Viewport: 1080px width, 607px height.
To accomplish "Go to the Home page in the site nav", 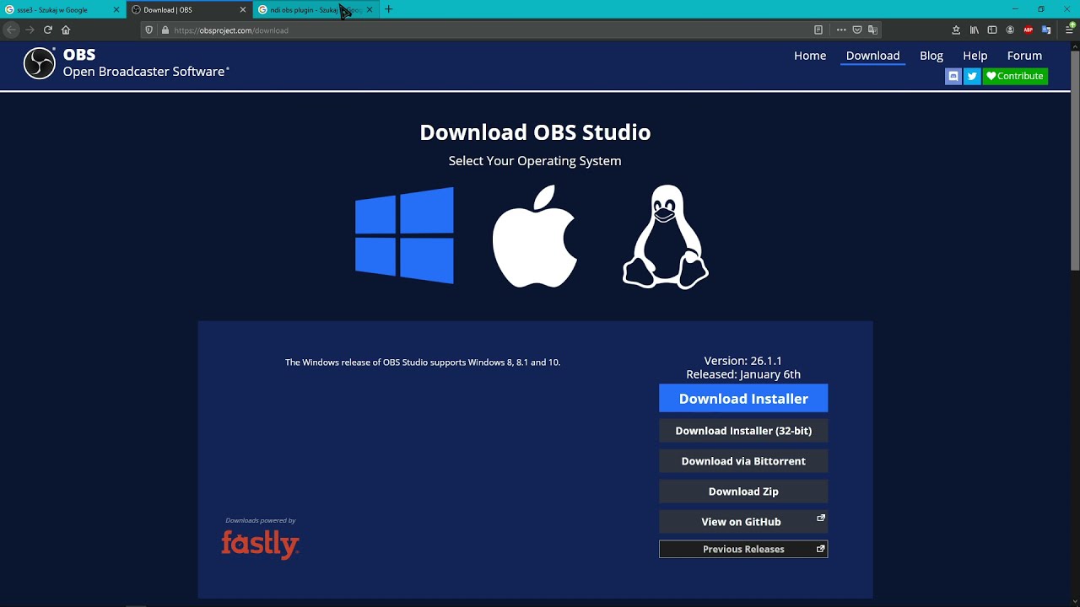I will pos(810,56).
